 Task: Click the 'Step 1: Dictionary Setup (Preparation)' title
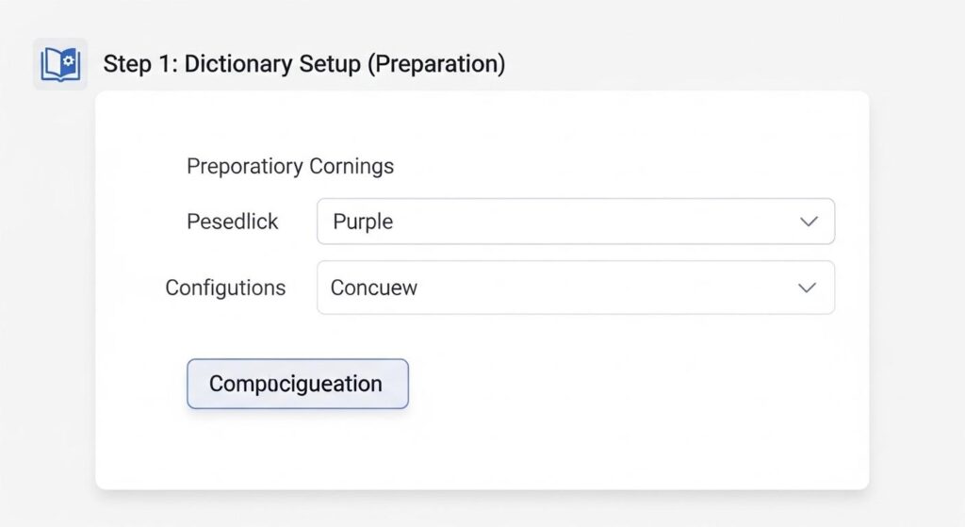[x=303, y=64]
